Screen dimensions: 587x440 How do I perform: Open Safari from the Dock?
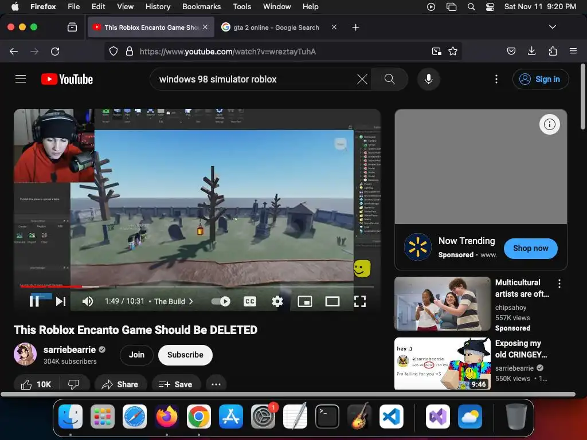coord(134,417)
